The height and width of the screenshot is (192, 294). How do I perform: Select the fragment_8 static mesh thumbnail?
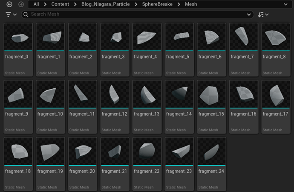(276, 38)
